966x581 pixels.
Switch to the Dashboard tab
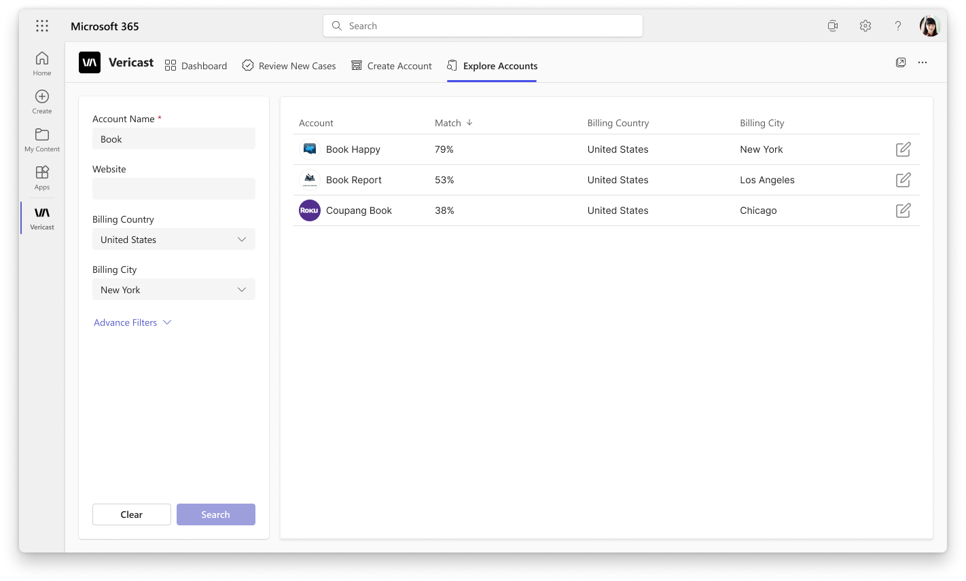click(x=196, y=66)
